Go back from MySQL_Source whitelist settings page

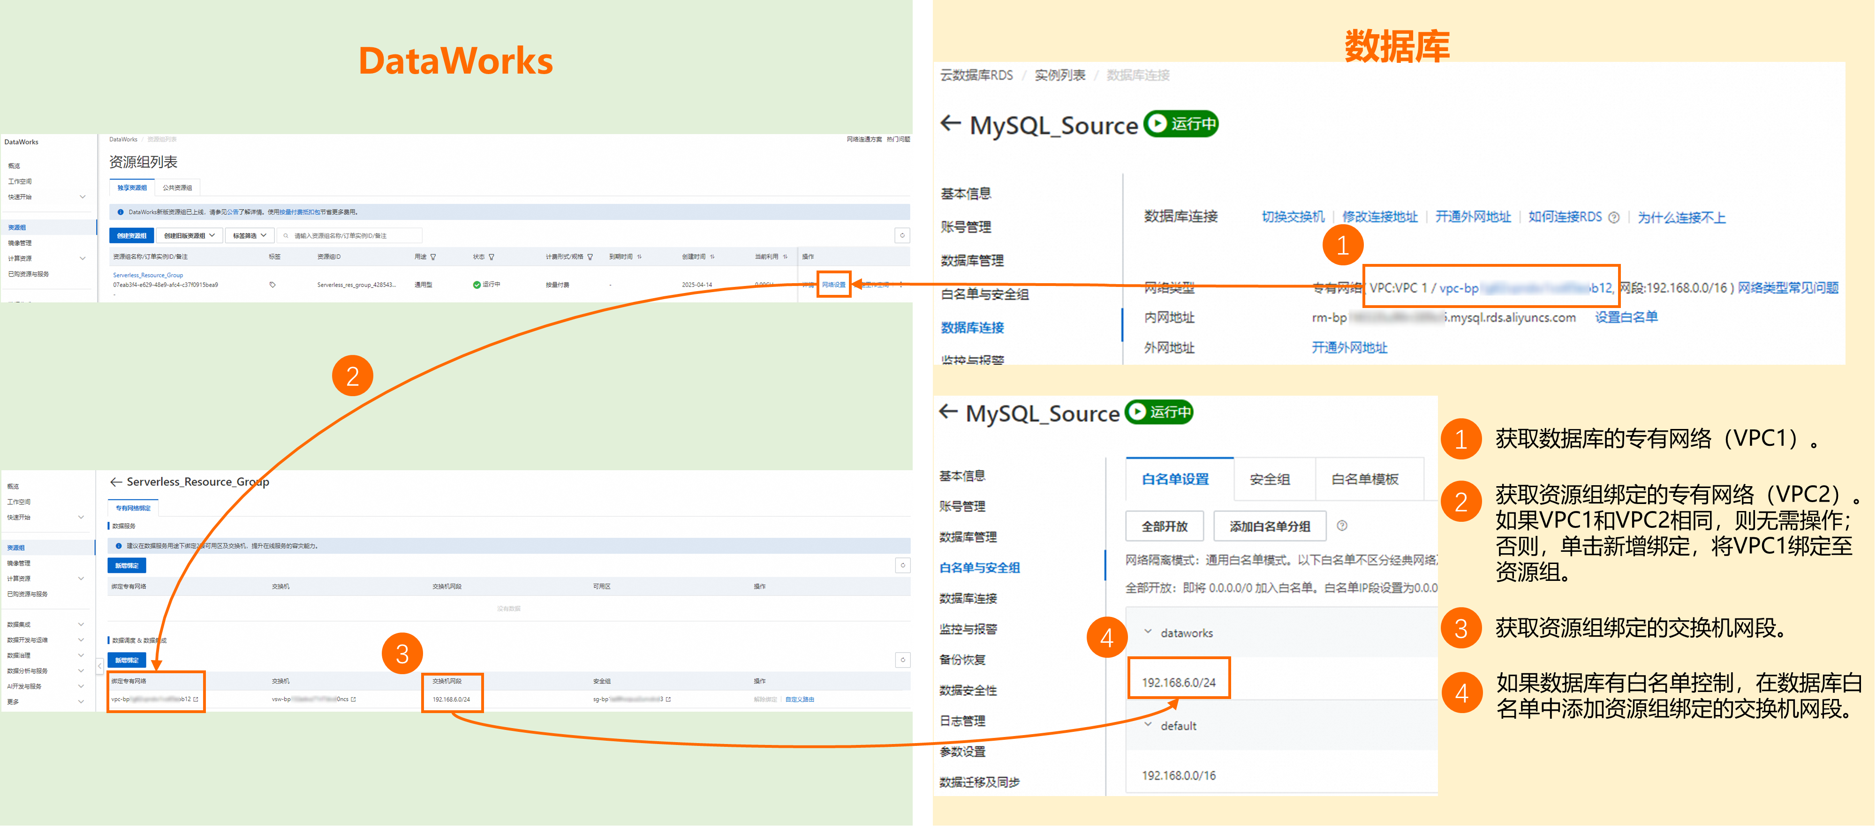coord(947,411)
